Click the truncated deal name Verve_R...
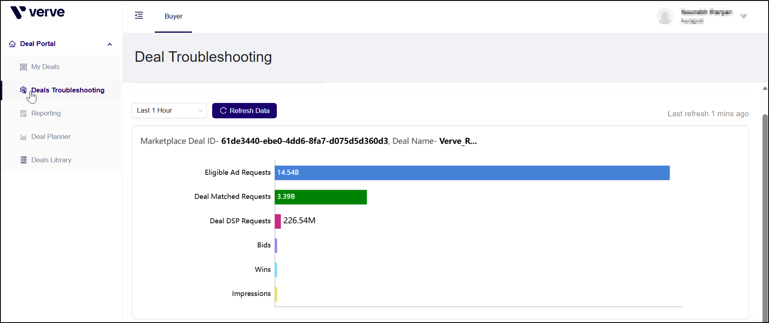Viewport: 769px width, 323px height. click(x=458, y=141)
